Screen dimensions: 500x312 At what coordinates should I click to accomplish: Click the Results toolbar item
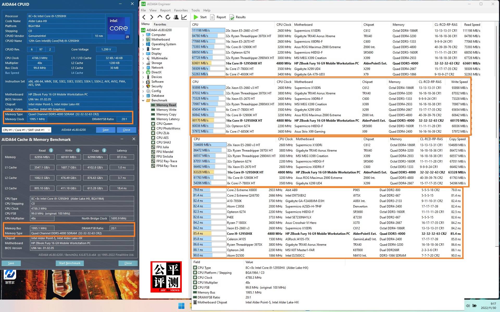[237, 17]
